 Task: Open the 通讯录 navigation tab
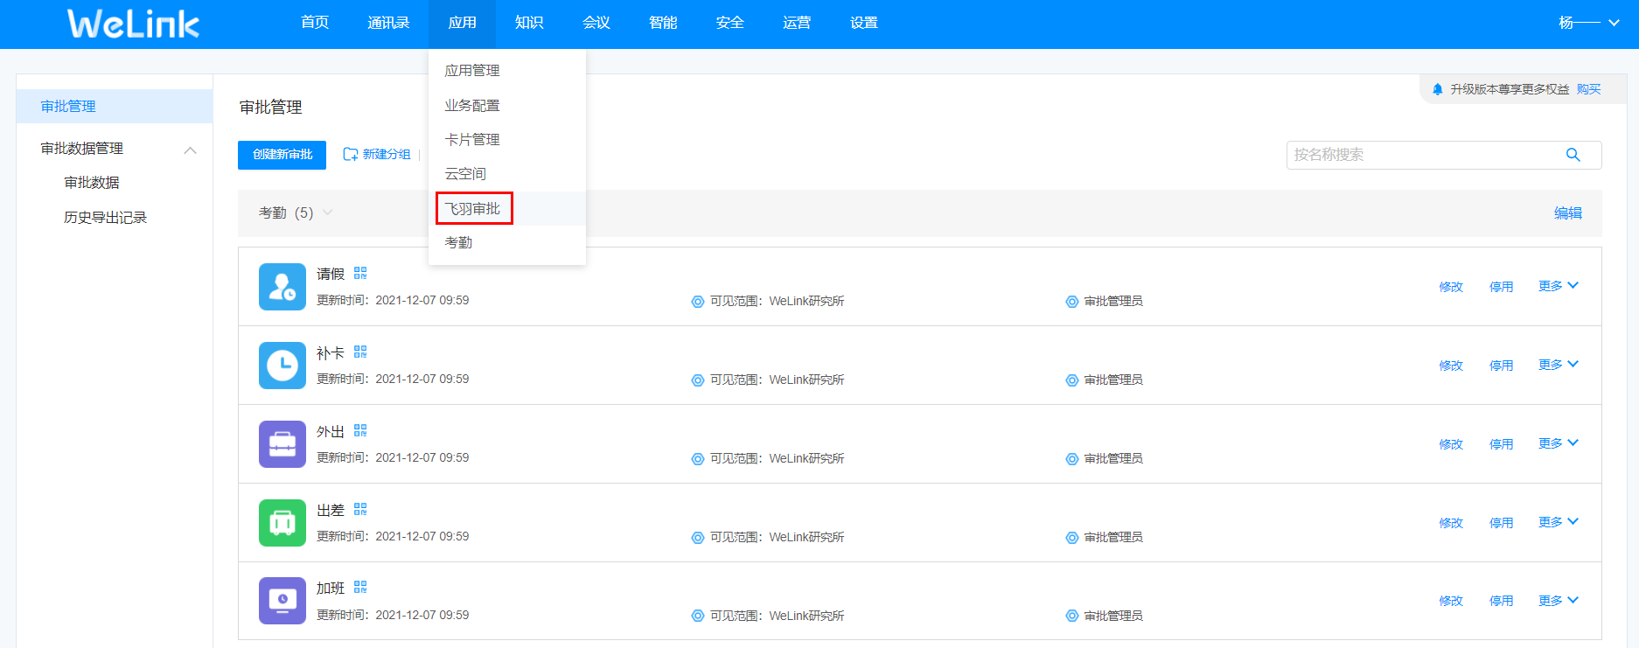388,23
